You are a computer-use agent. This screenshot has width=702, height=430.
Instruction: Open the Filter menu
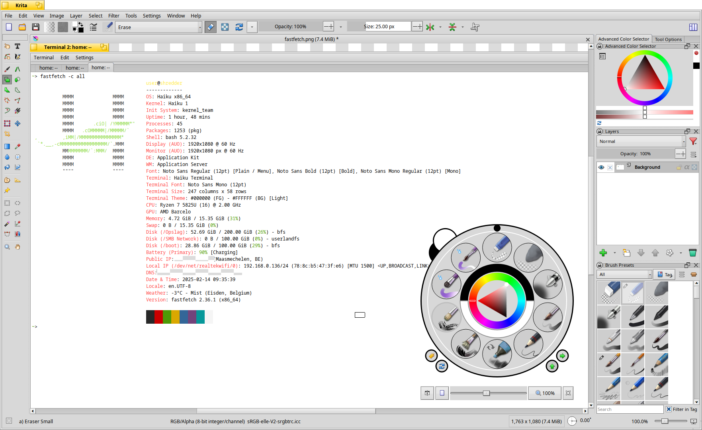114,16
